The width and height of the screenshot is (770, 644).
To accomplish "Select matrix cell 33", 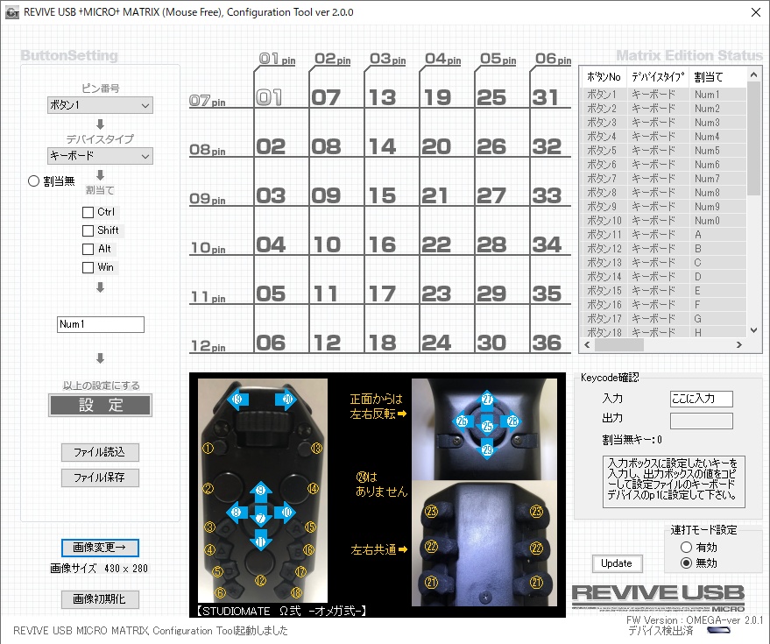I will (x=547, y=195).
